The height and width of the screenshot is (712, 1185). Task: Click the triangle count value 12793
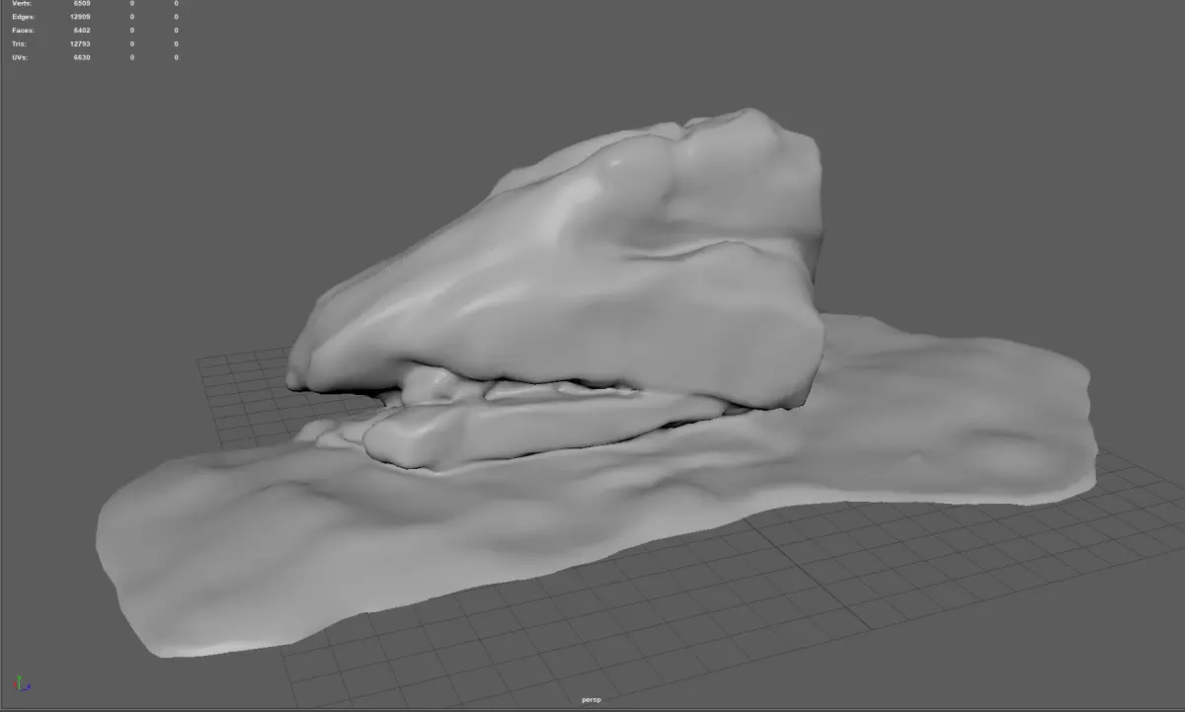[x=80, y=44]
